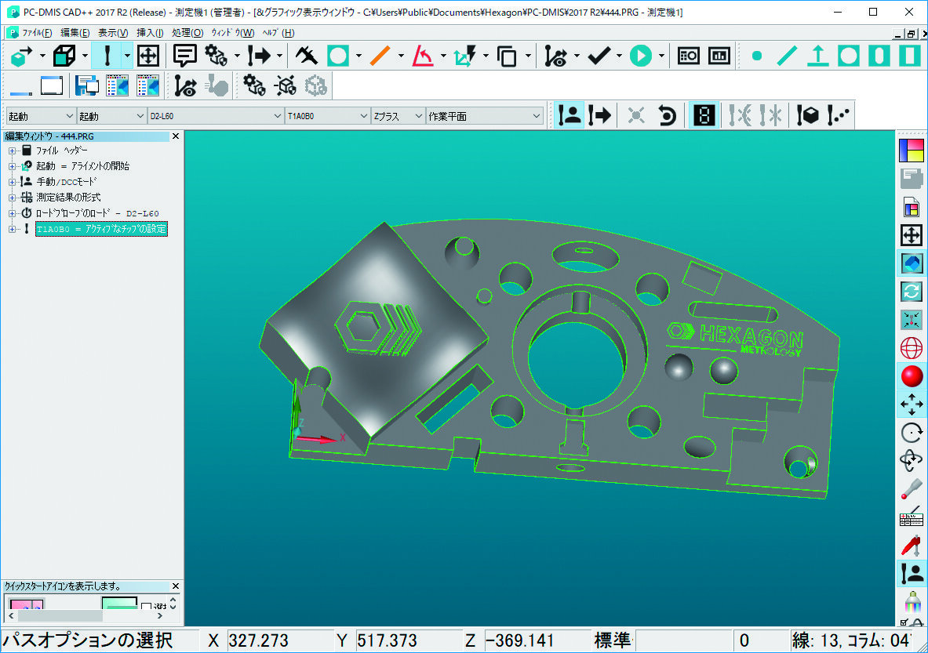Click the Y coordinate value 517.373
The width and height of the screenshot is (928, 653).
(x=387, y=640)
